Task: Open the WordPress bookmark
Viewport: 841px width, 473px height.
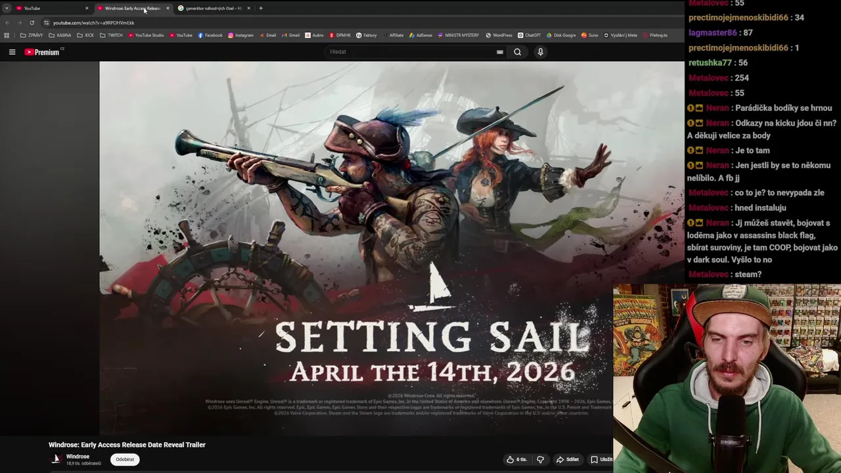Action: tap(499, 35)
